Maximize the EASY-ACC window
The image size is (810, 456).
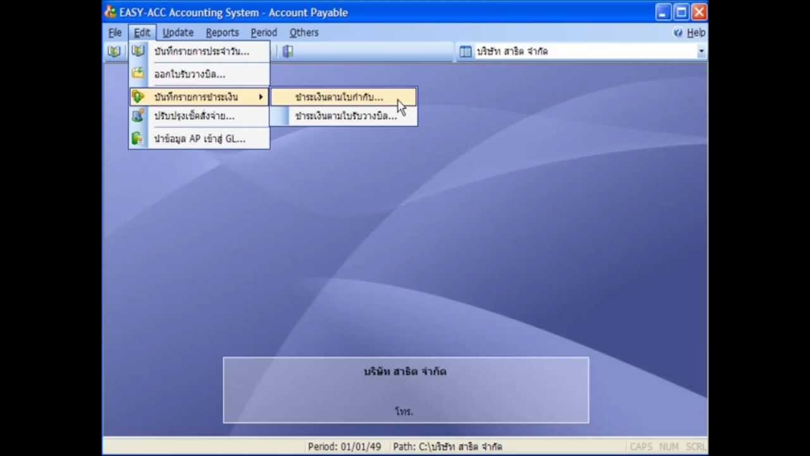coord(681,12)
